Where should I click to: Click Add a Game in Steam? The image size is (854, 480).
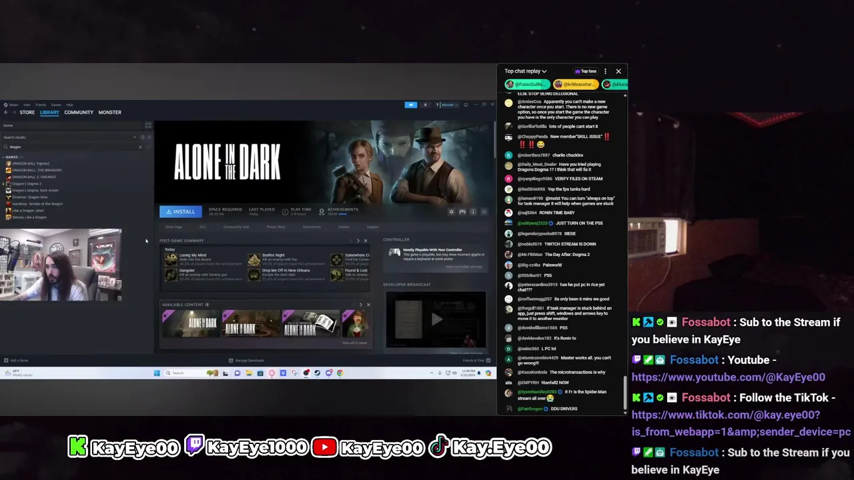[16, 361]
